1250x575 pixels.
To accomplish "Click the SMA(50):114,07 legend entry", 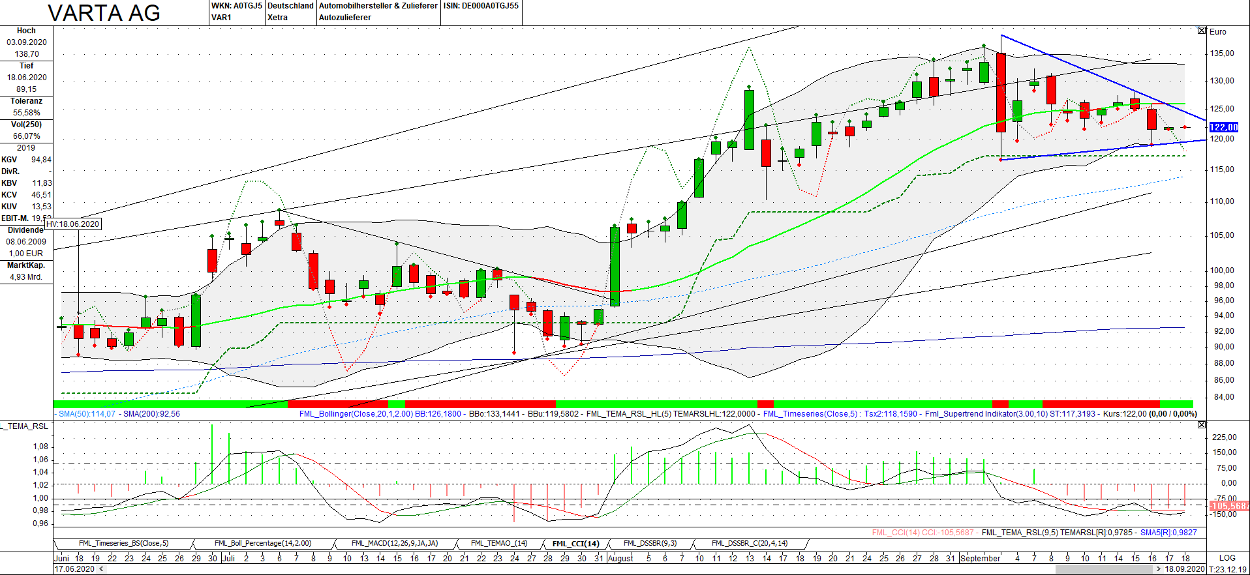I will 87,414.
